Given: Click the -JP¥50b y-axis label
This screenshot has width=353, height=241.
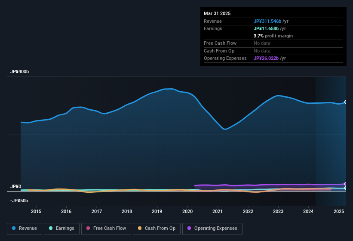Looking at the screenshot, I should (19, 201).
